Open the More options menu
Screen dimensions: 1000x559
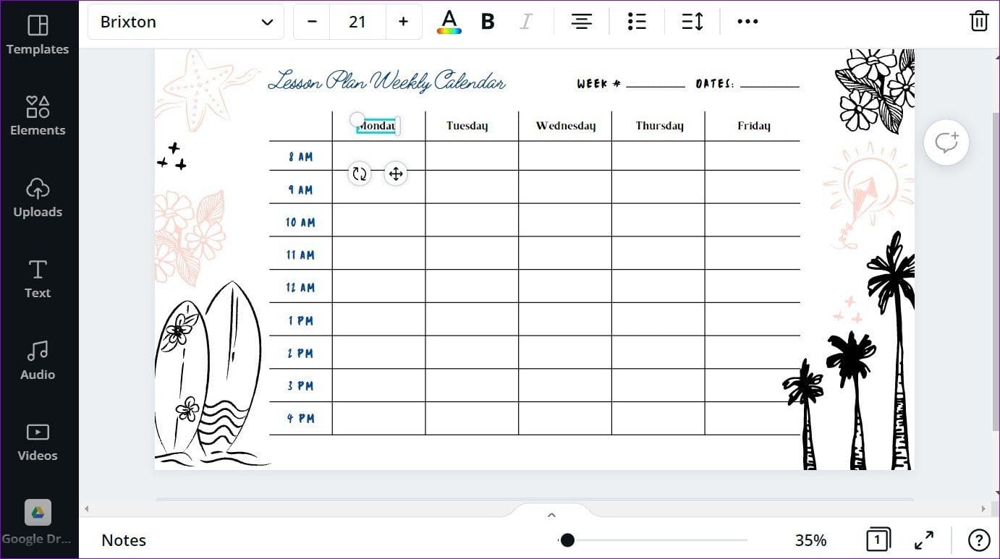click(x=747, y=22)
